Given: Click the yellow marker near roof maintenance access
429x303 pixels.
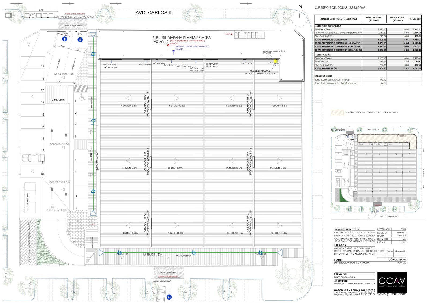Looking at the screenshot, I should click(276, 61).
